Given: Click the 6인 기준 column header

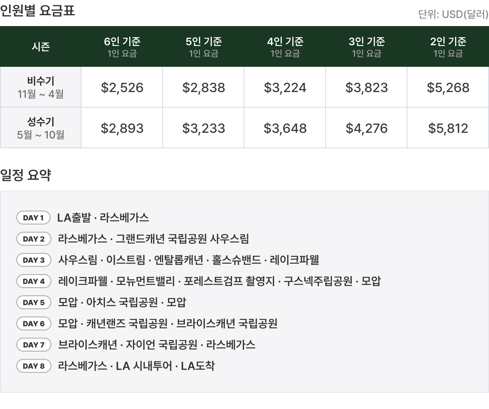Looking at the screenshot, I should pyautogui.click(x=122, y=47).
